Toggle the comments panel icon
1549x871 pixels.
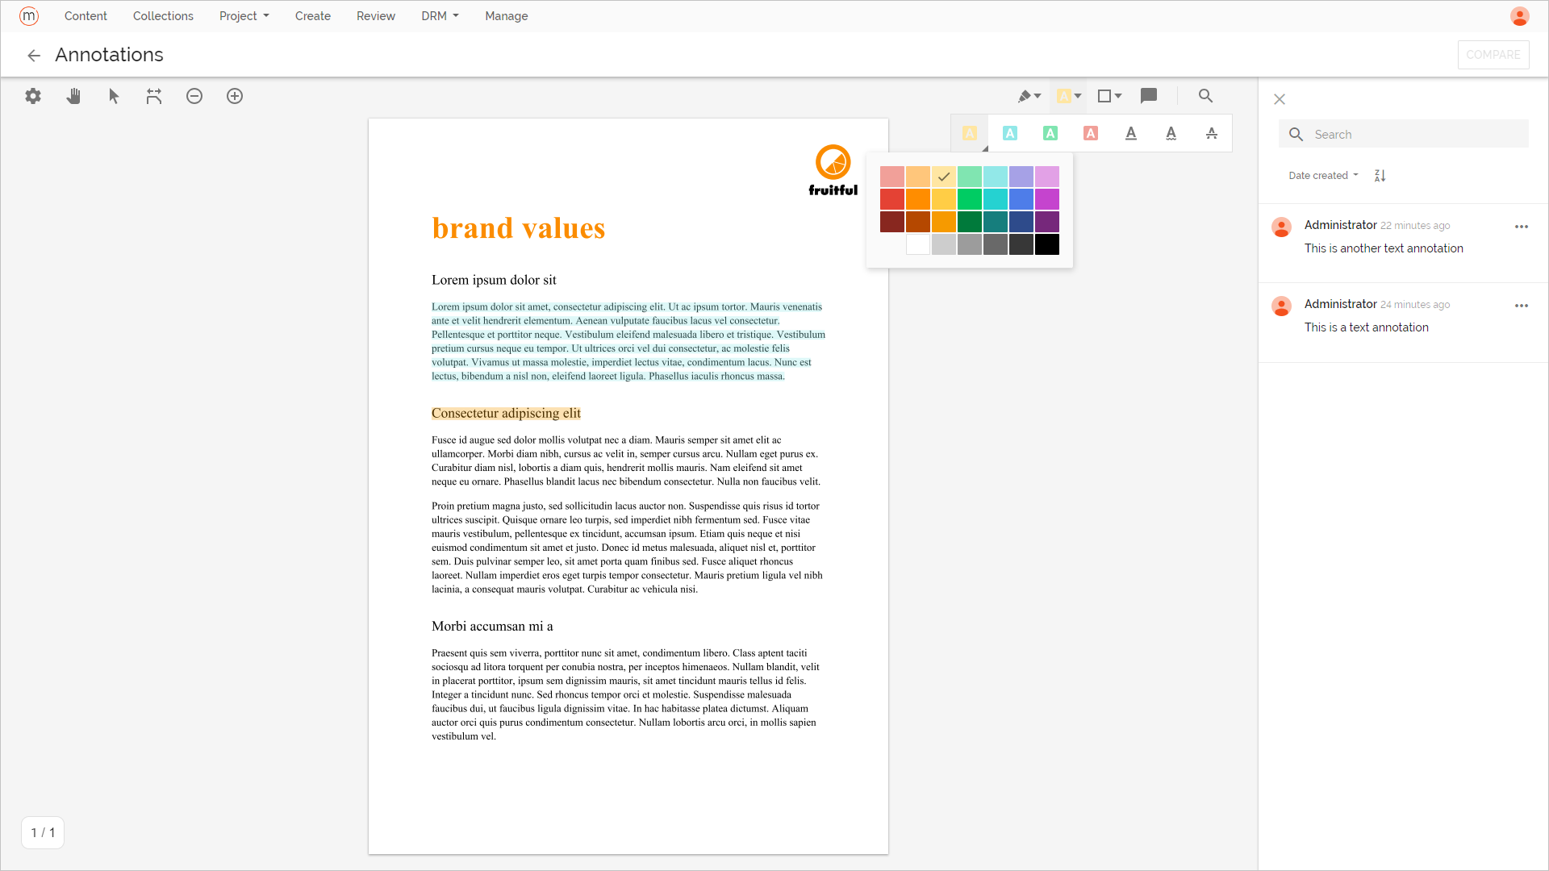[x=1149, y=96]
